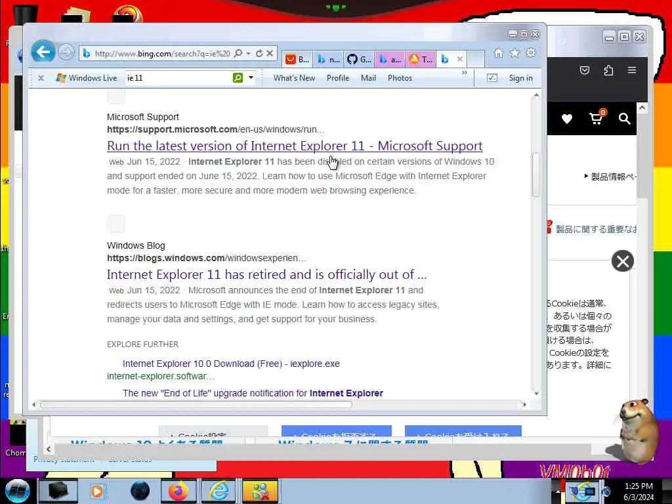Image resolution: width=672 pixels, height=504 pixels.
Task: Switch to the GitHub 'G...' tab
Action: 359,59
